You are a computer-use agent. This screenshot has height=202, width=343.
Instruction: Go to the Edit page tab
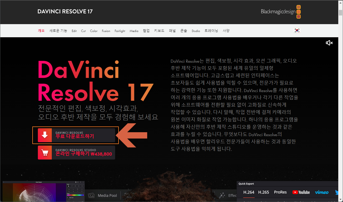pyautogui.click(x=74, y=31)
